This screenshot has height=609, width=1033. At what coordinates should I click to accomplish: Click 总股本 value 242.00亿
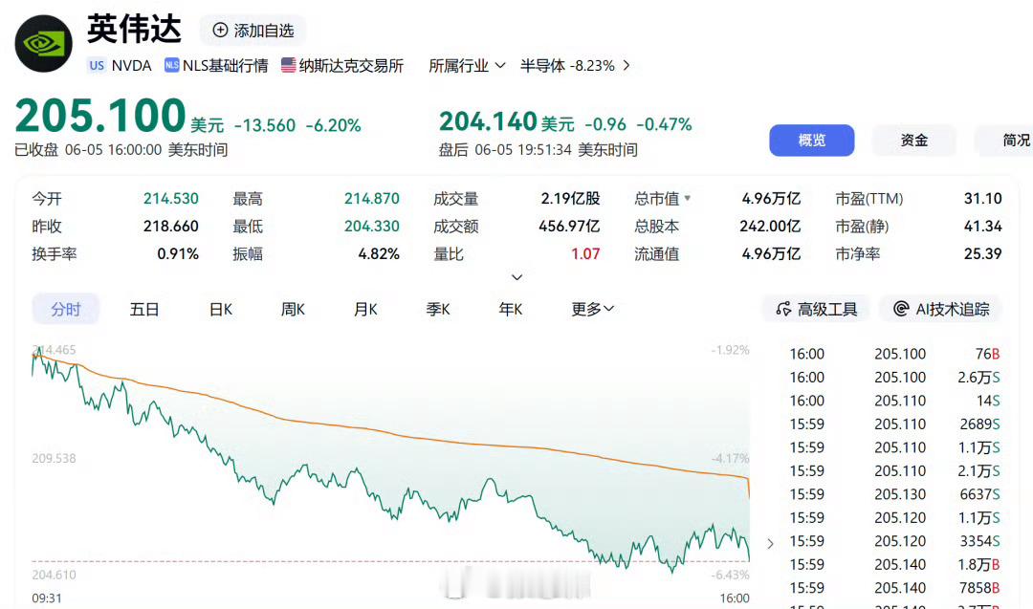(x=770, y=226)
